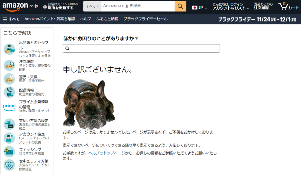The width and height of the screenshot is (301, 174).
Task: Click the orange search magnifier icon
Action: point(180,6)
